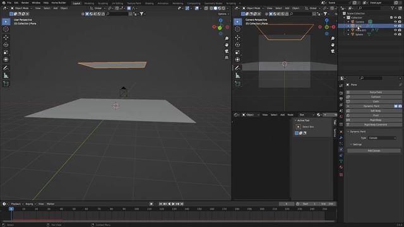This screenshot has width=404, height=227.
Task: Collapse Collection in outliner
Action: (344, 18)
